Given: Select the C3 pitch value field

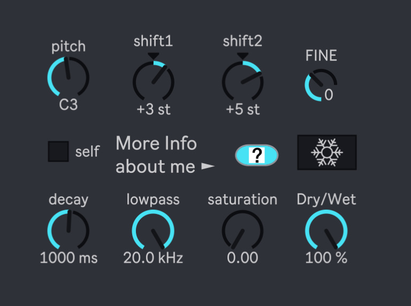Looking at the screenshot, I should pyautogui.click(x=68, y=105).
